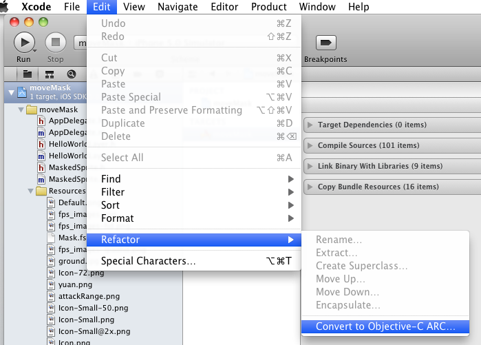Choose Convert to Objective-C ARC…
The width and height of the screenshot is (481, 345).
click(x=385, y=326)
